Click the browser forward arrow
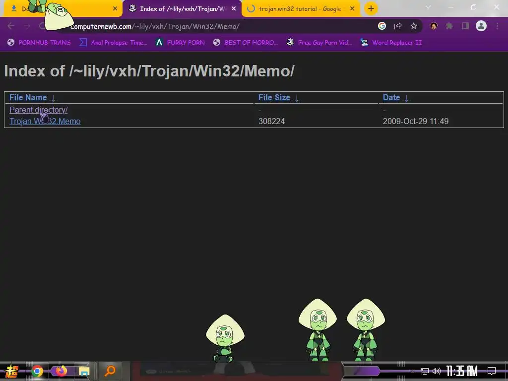The height and width of the screenshot is (381, 508). point(27,26)
